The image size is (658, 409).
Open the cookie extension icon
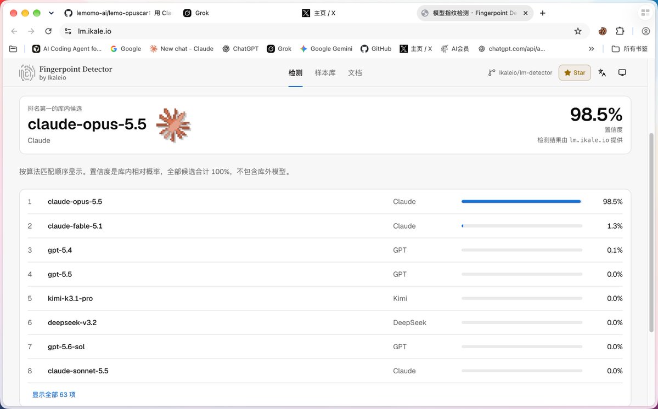[x=603, y=31]
